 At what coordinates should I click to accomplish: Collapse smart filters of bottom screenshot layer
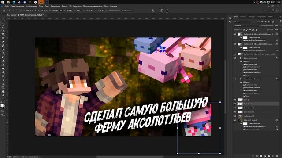tap(279, 120)
